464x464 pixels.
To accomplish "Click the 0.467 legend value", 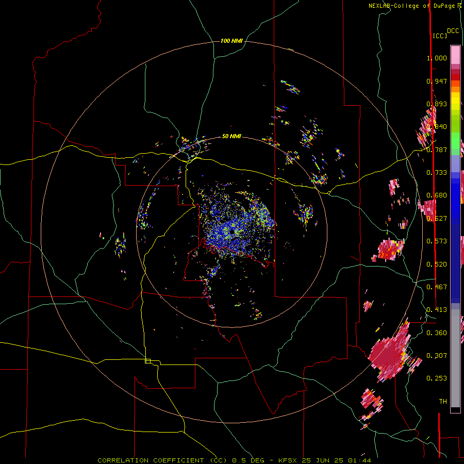I will (437, 287).
